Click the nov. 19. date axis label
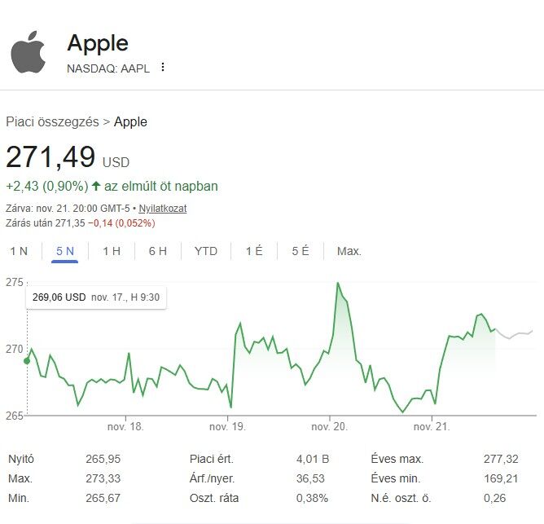 [227, 426]
